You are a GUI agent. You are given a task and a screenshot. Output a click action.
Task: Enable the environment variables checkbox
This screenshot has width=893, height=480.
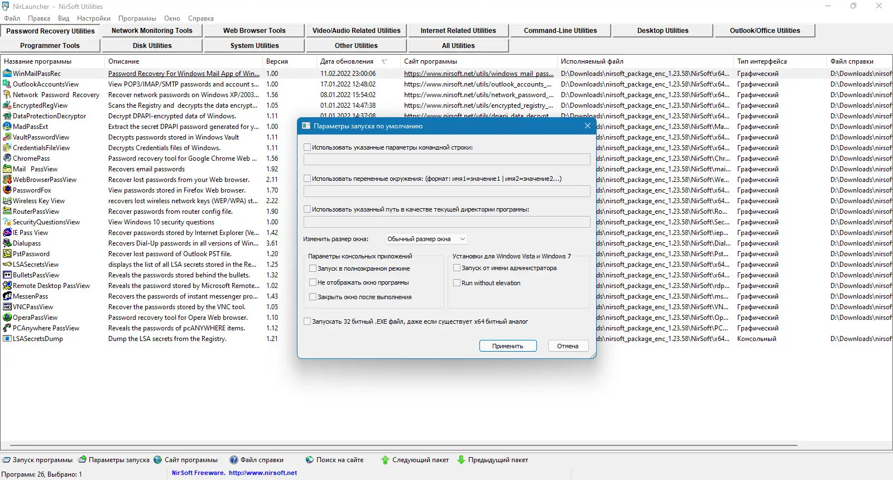point(307,179)
